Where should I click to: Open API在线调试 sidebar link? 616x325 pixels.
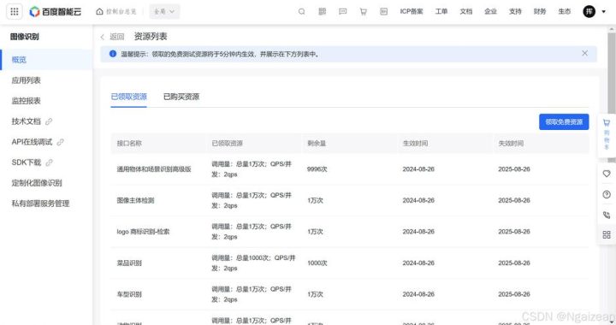click(32, 142)
